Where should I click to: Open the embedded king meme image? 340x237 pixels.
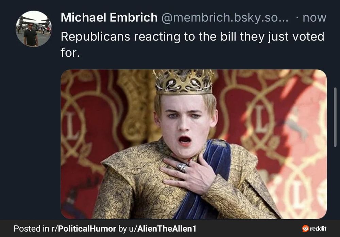click(194, 144)
